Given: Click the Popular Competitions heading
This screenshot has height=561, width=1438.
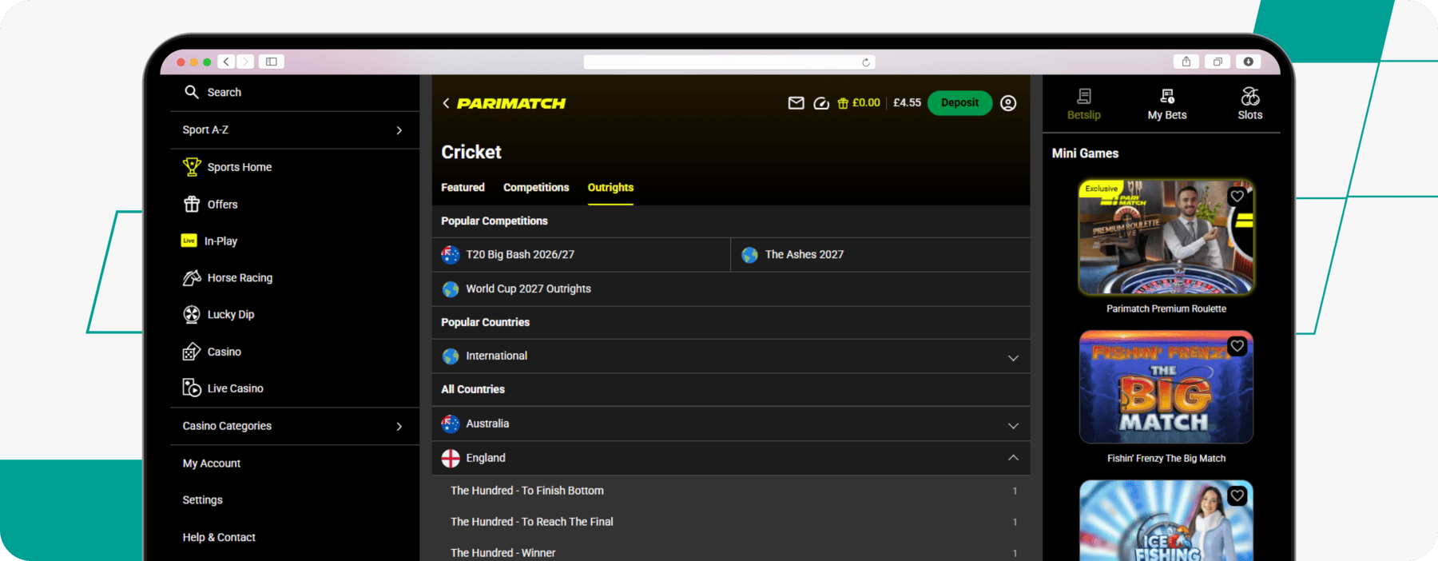Looking at the screenshot, I should click(495, 221).
